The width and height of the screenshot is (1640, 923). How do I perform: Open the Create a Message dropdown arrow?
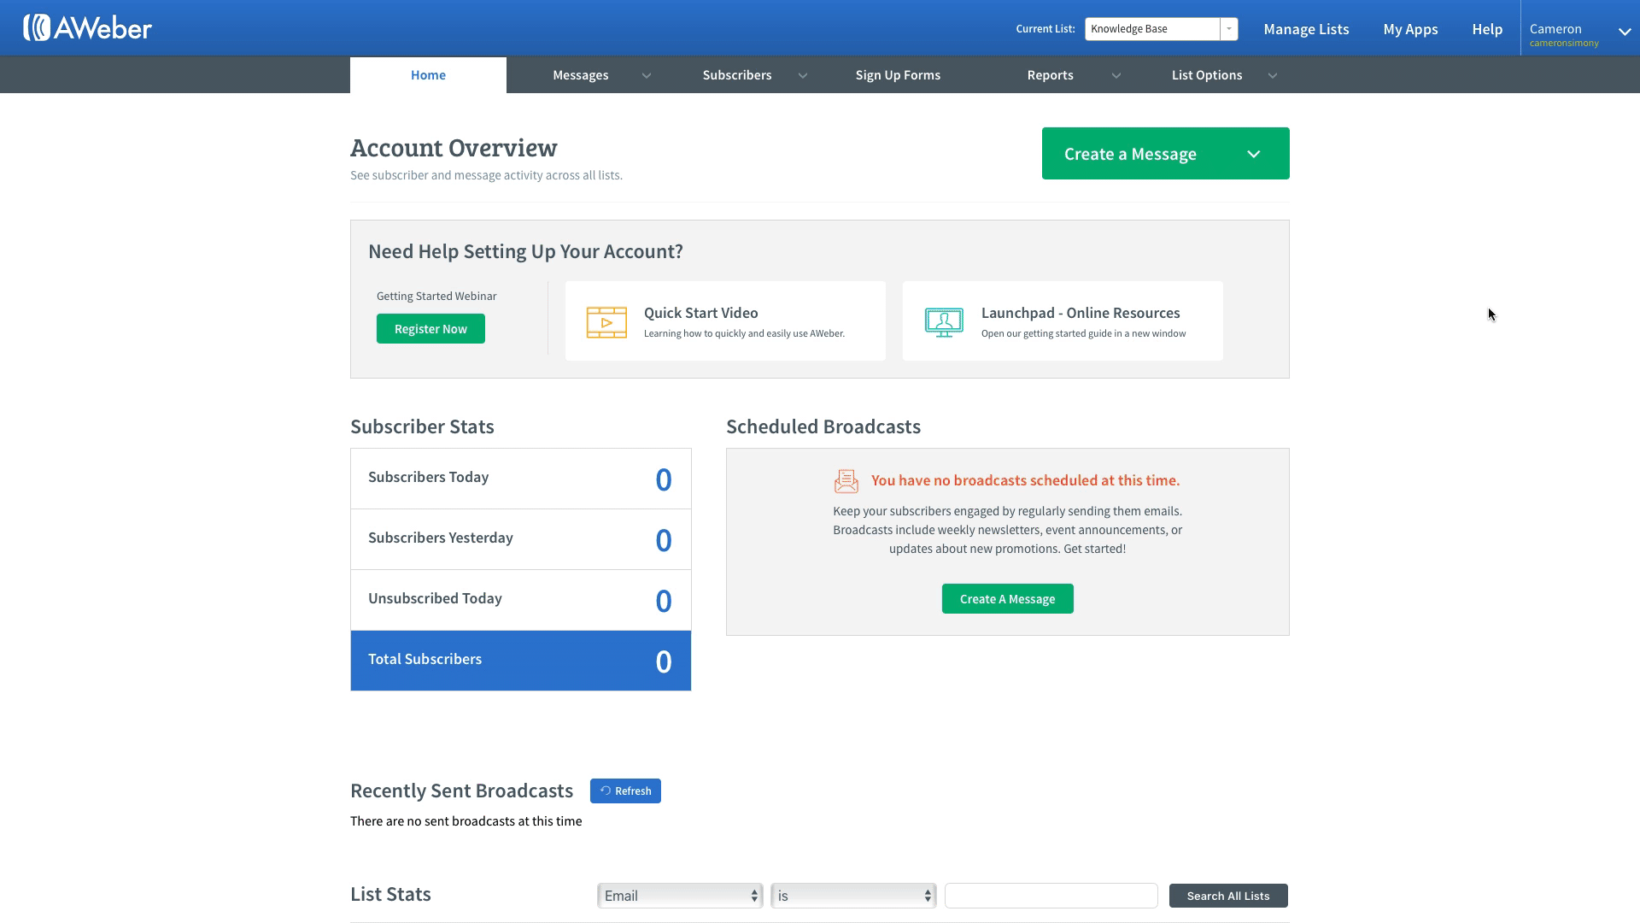[1253, 155]
